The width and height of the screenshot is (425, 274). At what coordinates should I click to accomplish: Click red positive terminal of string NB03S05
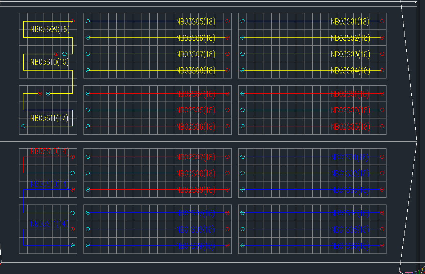point(227,21)
